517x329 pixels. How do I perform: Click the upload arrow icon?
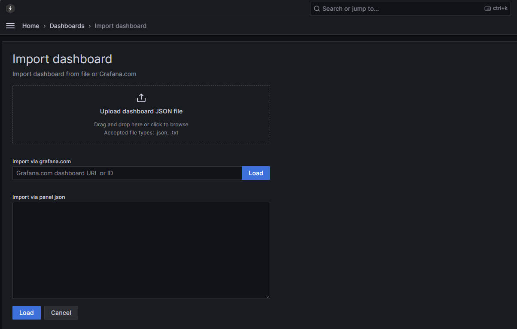coord(141,98)
